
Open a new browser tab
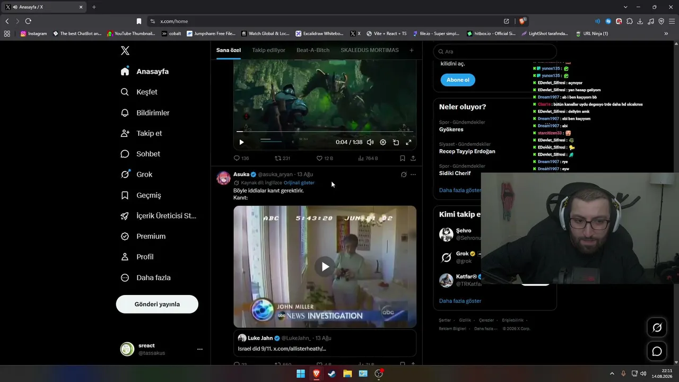tap(94, 7)
